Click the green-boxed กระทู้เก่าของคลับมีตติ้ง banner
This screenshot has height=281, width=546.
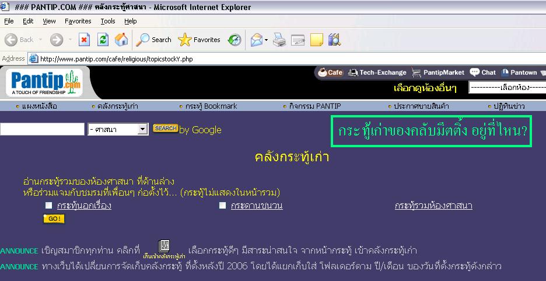[x=432, y=131]
